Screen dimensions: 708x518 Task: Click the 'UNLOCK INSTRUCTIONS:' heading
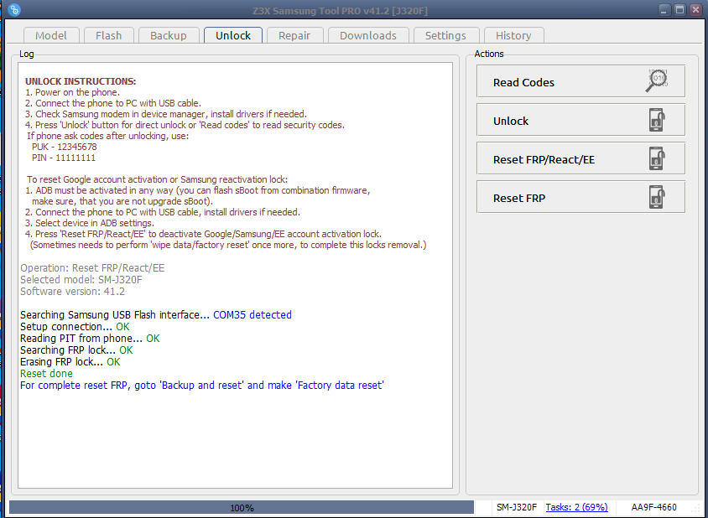(81, 81)
